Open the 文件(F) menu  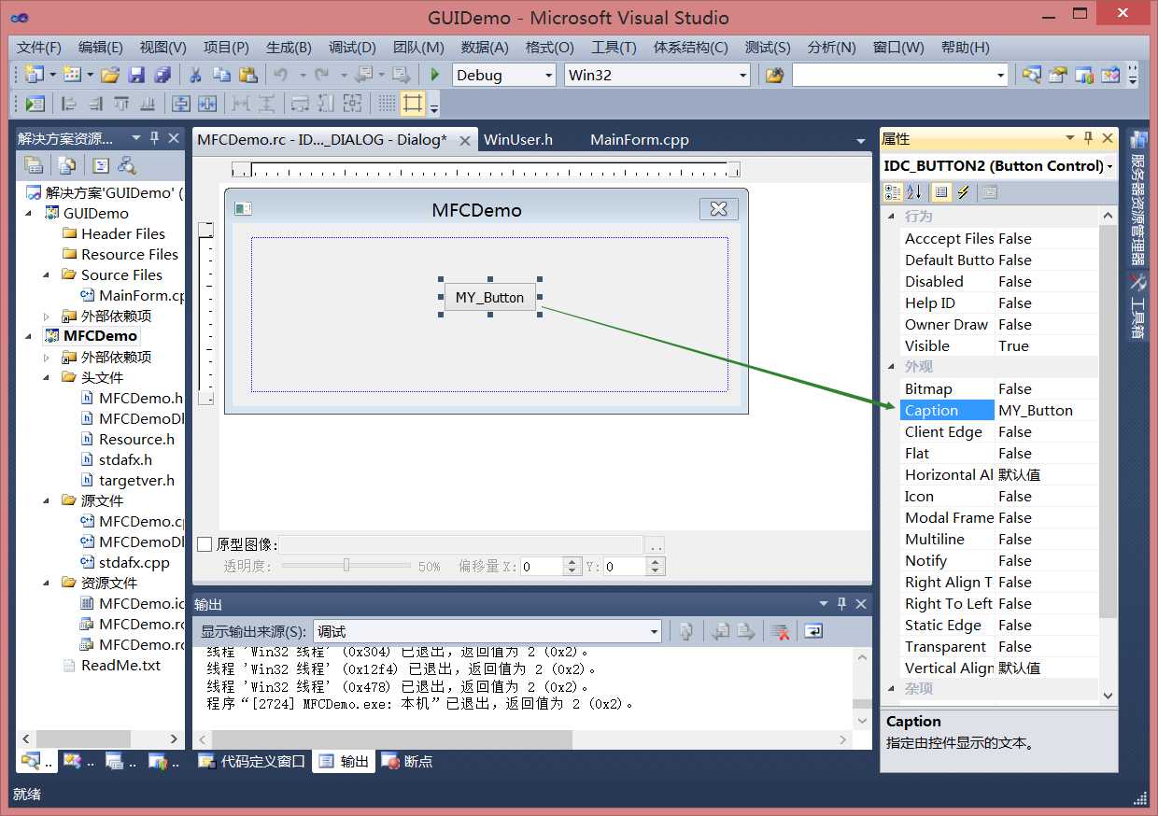tap(39, 48)
